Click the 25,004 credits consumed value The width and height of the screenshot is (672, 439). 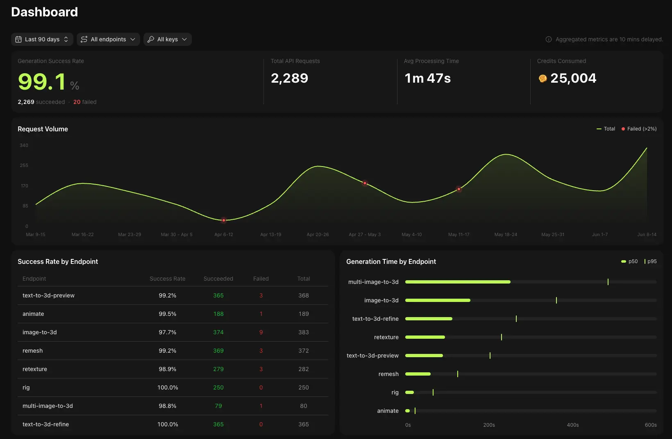click(x=573, y=78)
